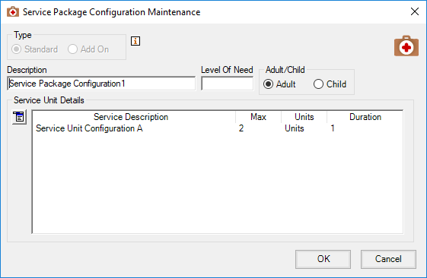Viewport: 427px width, 278px height.
Task: Click the Duration value 1 in list row
Action: click(x=333, y=128)
